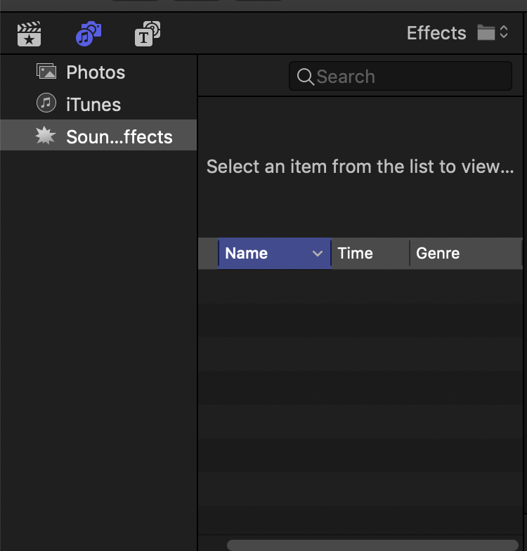527x551 pixels.
Task: Select the Sound Effects sidebar entry
Action: (x=119, y=137)
